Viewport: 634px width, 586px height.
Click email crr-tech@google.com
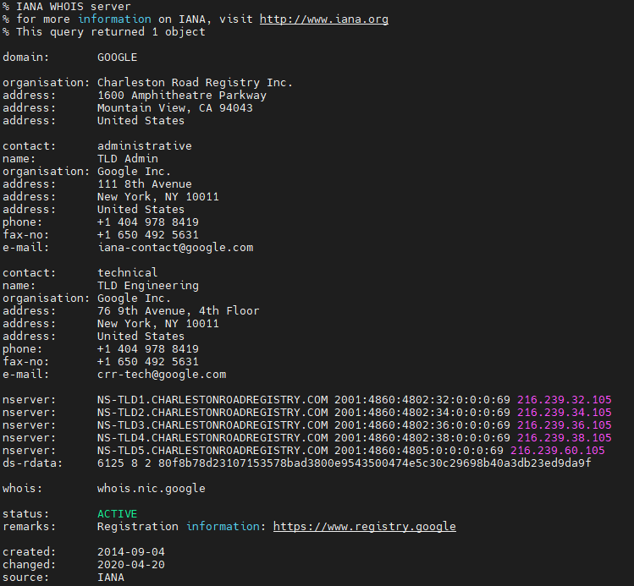coord(162,374)
